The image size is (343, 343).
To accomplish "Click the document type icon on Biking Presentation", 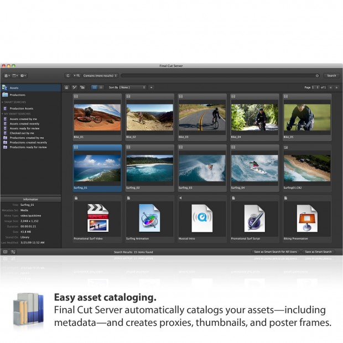I will coord(285,198).
